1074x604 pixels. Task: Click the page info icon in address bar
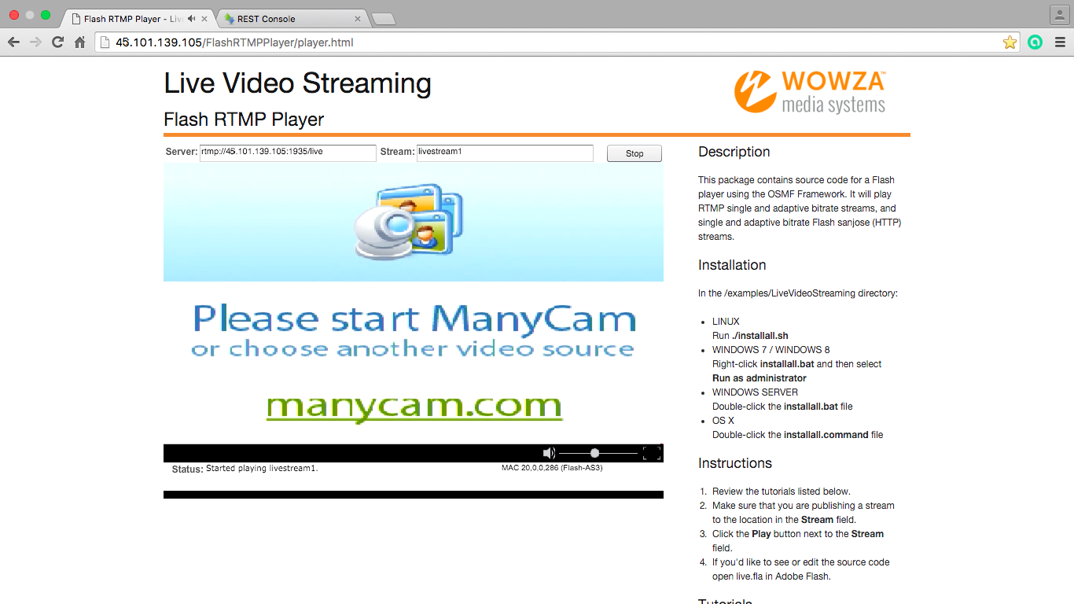[x=105, y=42]
